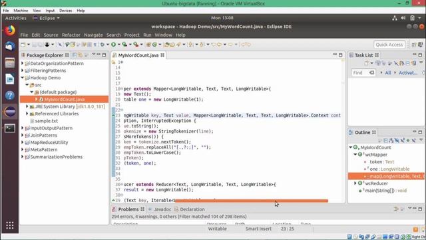This screenshot has height=240, width=426.
Task: Open the Project menu
Action: [x=132, y=35]
